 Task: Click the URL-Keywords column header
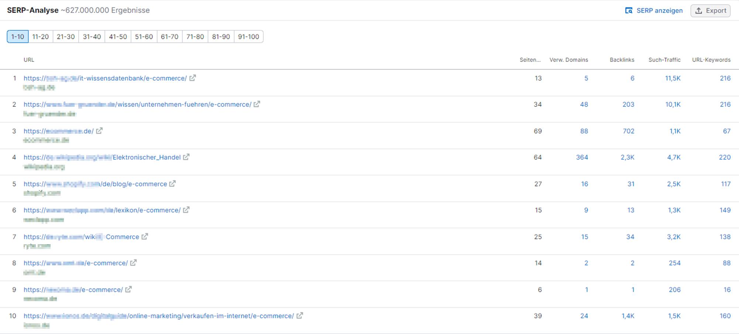(711, 59)
